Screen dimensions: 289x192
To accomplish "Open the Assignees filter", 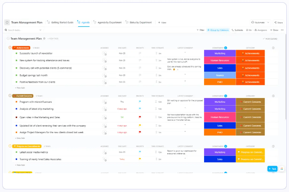I will 261,30.
